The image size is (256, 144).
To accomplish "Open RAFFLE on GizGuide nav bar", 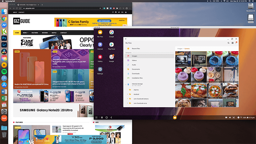I will click(x=54, y=33).
